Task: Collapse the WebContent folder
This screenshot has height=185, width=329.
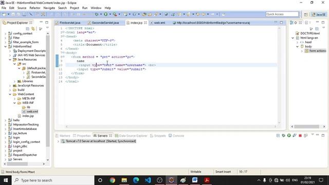Action: point(10,94)
